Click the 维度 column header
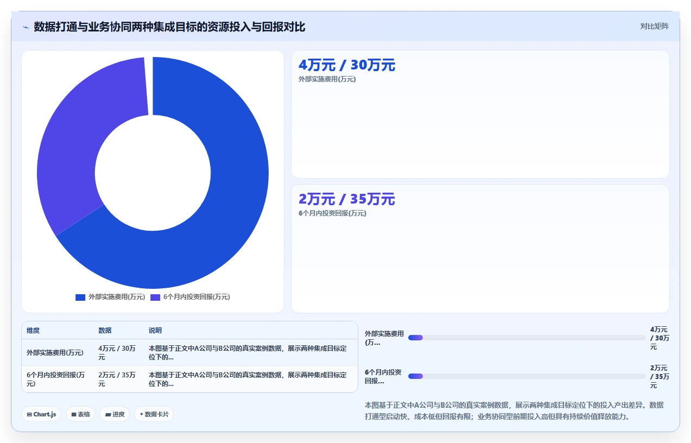The height and width of the screenshot is (443, 691). coord(33,331)
